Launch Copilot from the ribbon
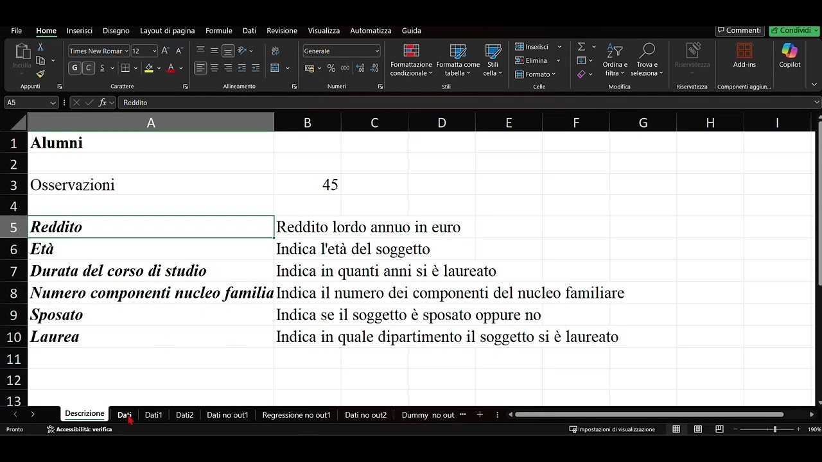Screen dimensions: 822x462 [789, 56]
